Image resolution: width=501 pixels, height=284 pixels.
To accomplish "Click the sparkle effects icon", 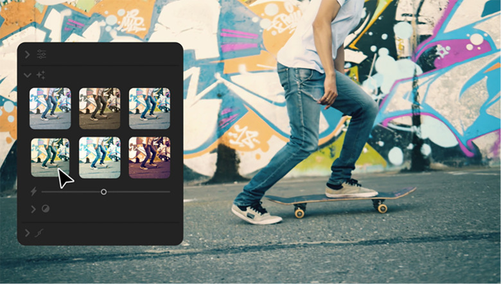I will (x=40, y=75).
